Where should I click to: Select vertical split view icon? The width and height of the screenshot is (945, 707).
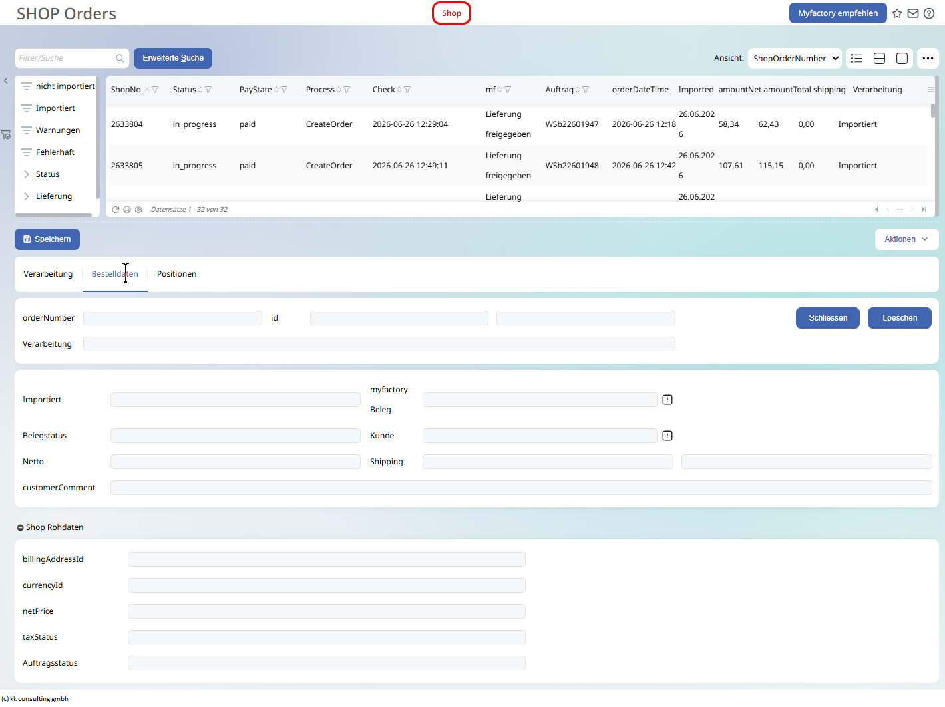[902, 59]
